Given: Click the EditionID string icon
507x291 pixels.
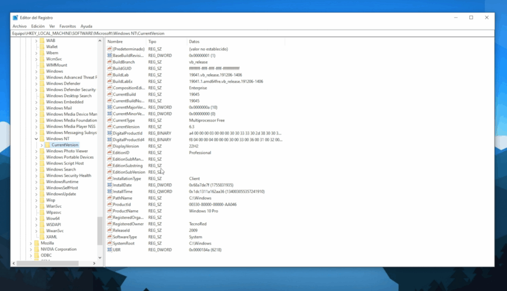Looking at the screenshot, I should click(x=109, y=153).
